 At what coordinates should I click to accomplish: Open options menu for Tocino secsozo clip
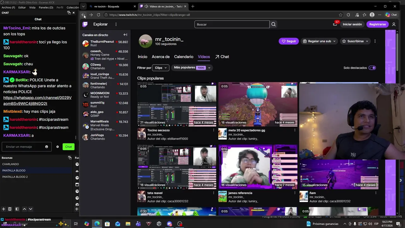(214, 130)
